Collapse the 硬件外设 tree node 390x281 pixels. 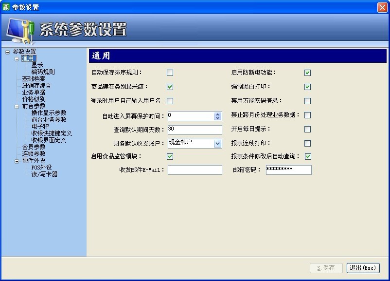[x=17, y=161]
